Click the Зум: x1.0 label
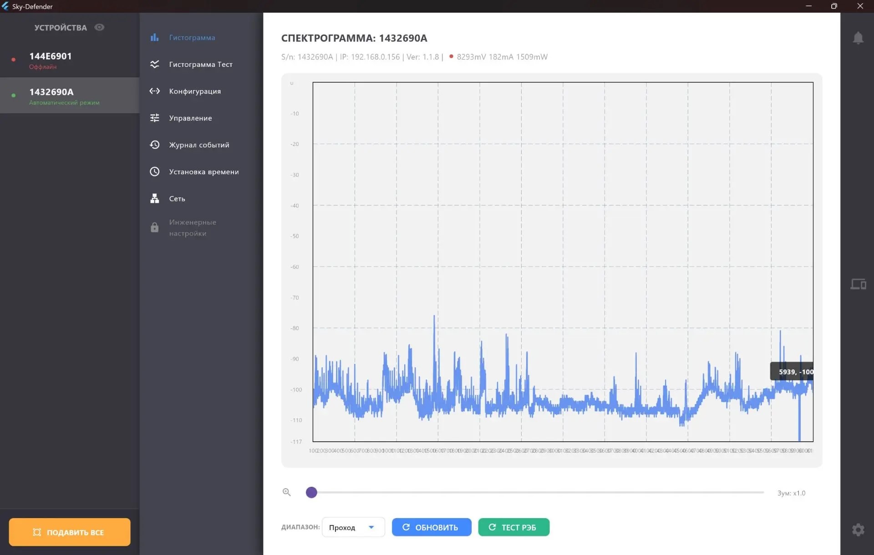The width and height of the screenshot is (874, 555). (x=791, y=493)
